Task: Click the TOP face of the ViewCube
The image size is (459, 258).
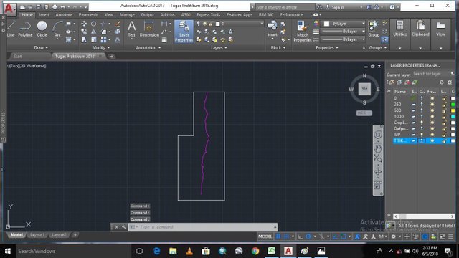Action: point(364,89)
